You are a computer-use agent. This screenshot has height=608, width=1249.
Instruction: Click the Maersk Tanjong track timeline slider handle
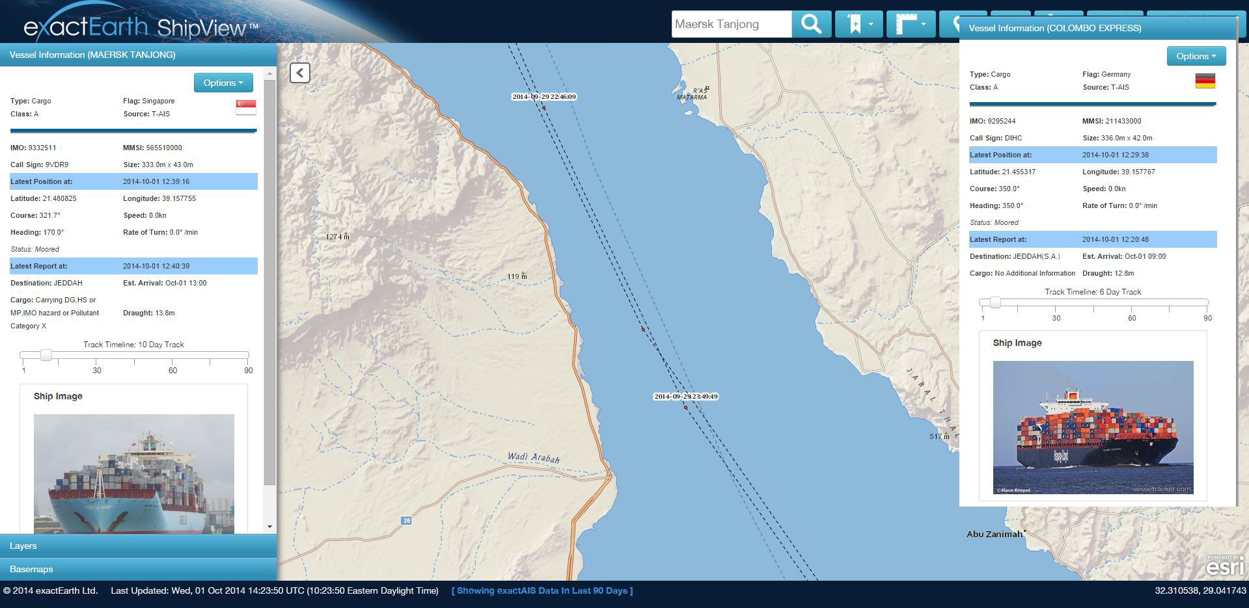(x=46, y=355)
